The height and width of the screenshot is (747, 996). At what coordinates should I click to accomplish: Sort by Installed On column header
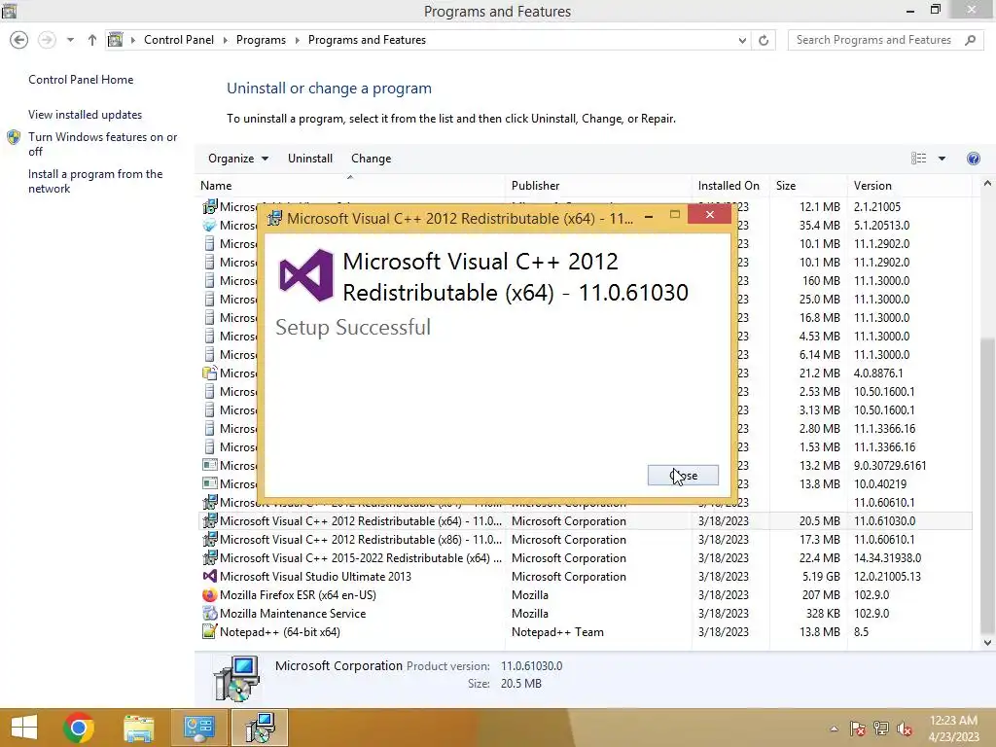[x=729, y=186]
